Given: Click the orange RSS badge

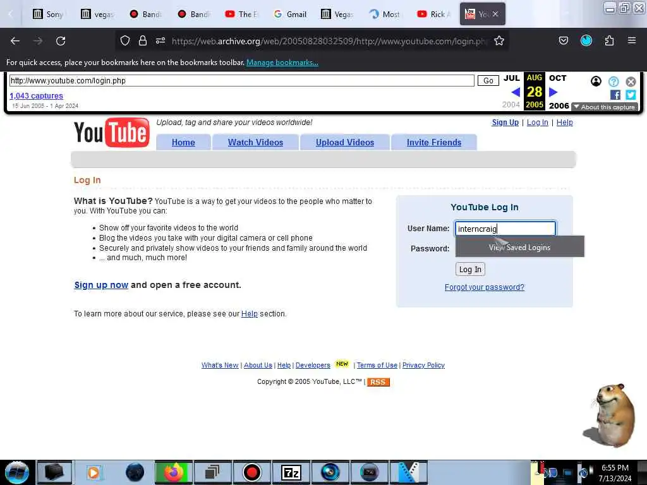Looking at the screenshot, I should [x=378, y=382].
